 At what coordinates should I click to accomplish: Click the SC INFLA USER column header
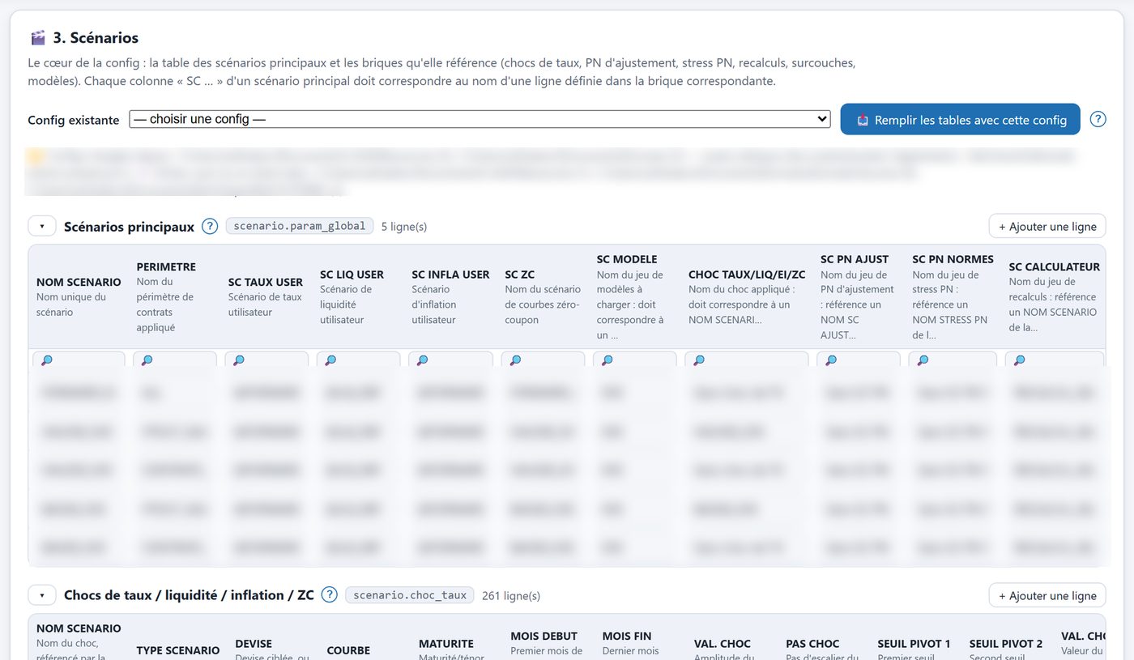[x=450, y=275]
